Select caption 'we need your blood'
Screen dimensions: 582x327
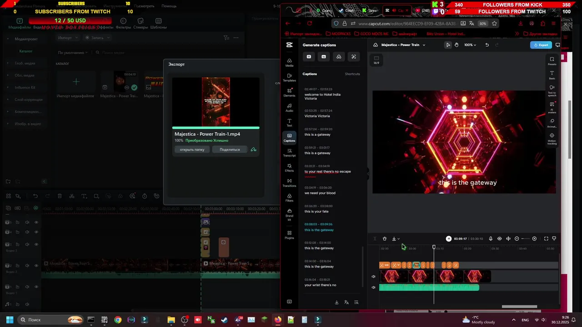tap(320, 193)
